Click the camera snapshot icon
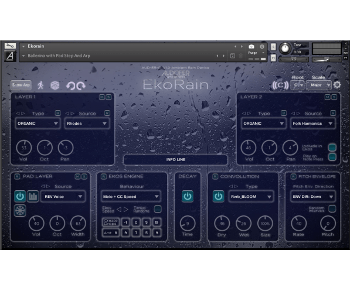The image size is (350, 291). [x=252, y=46]
